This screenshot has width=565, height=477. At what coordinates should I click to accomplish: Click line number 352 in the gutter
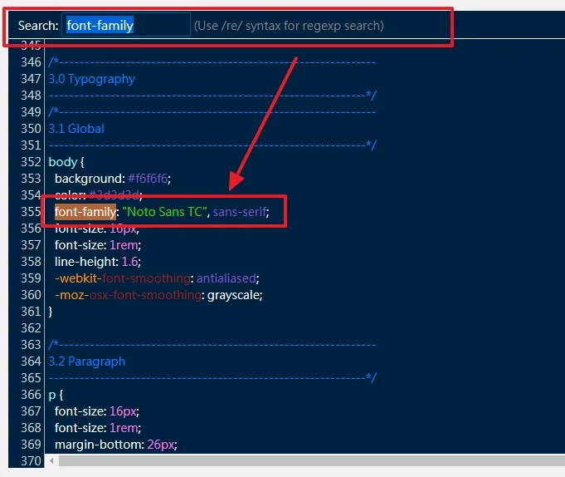tap(31, 162)
